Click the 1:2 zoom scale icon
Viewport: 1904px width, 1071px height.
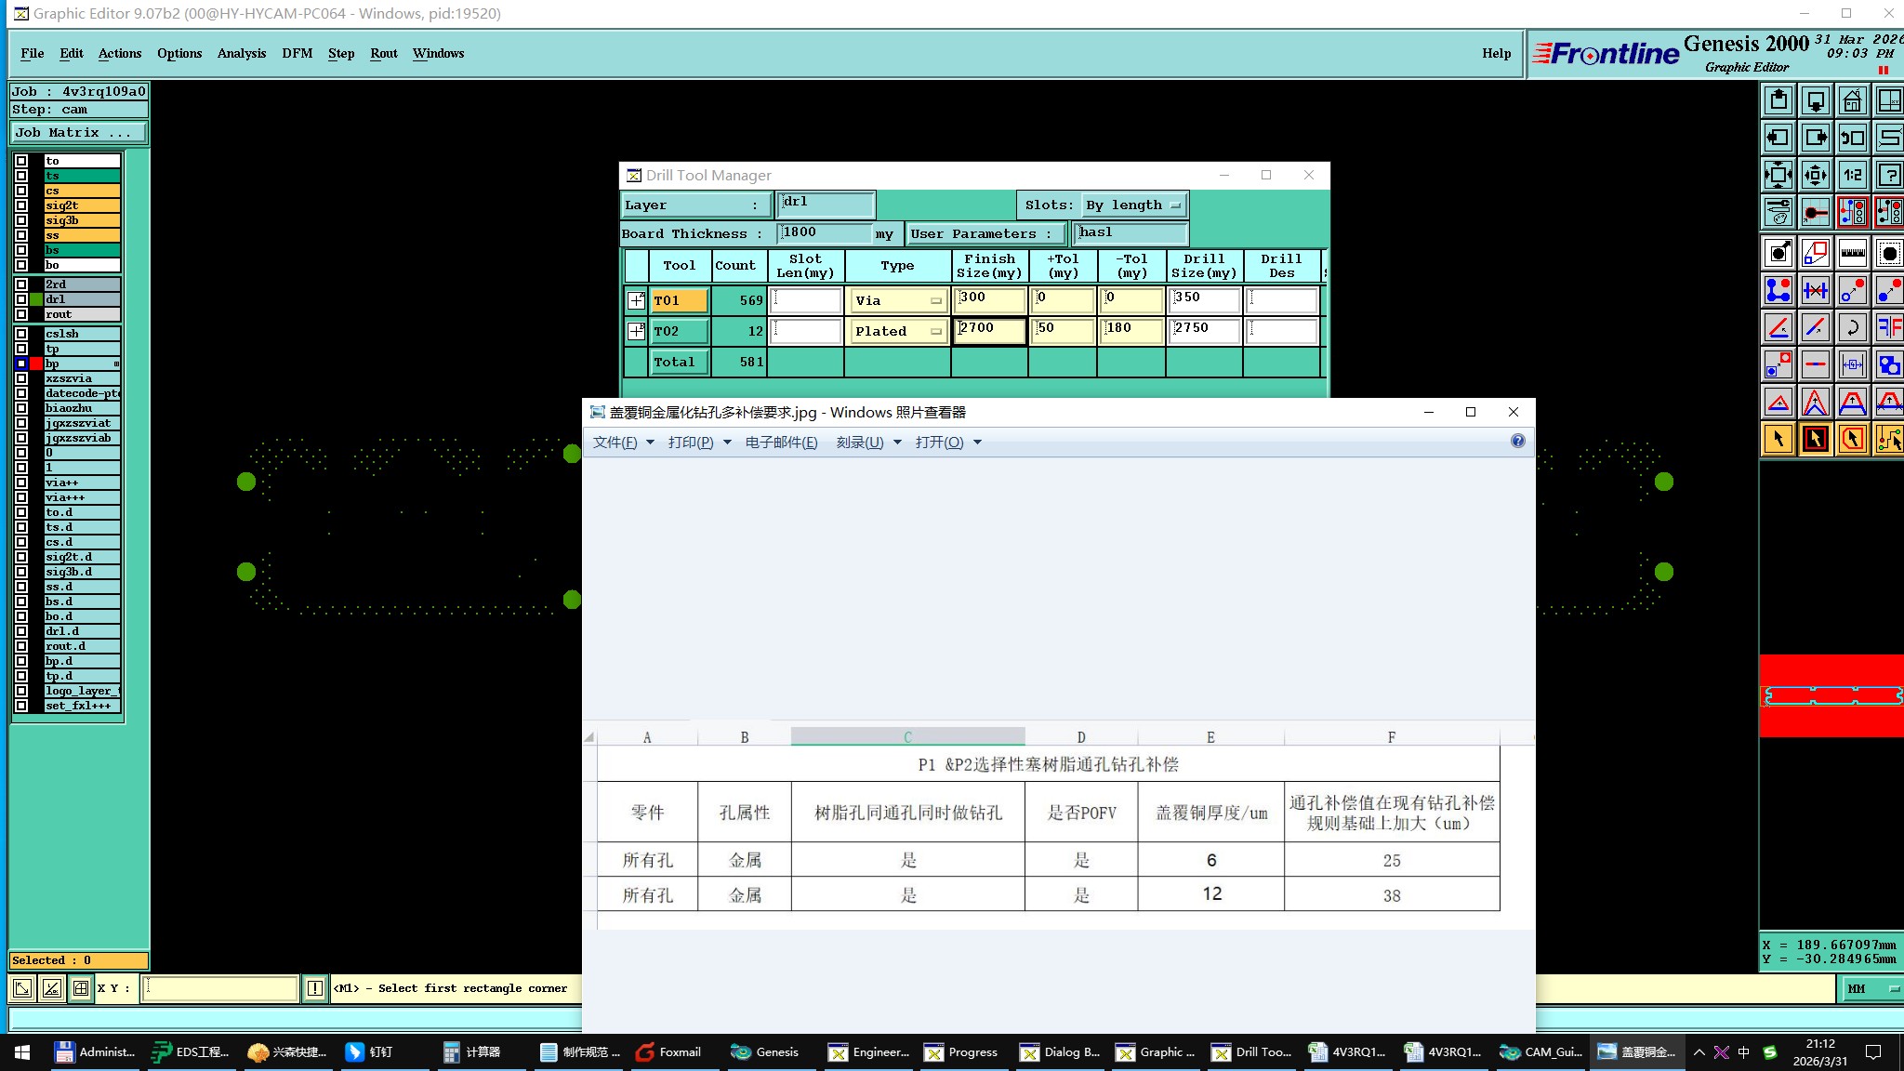(x=1852, y=175)
